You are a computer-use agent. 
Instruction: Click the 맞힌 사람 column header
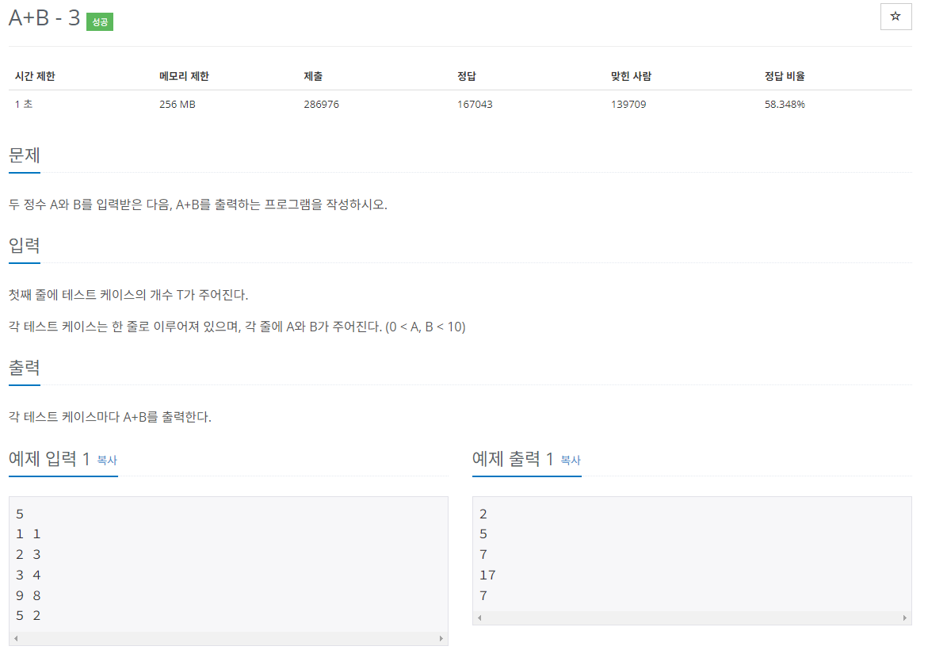click(631, 76)
